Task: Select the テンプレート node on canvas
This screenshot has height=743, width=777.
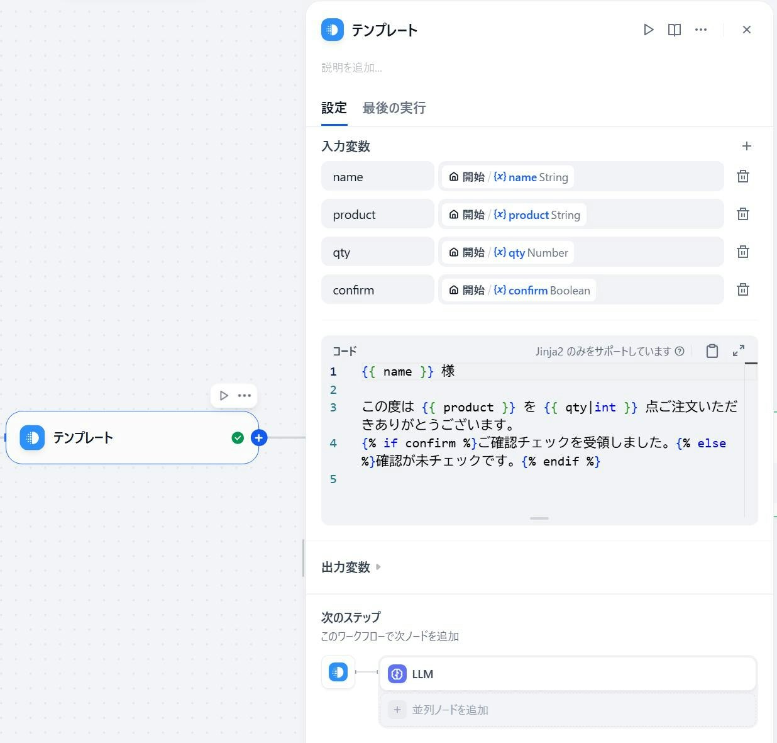Action: tap(132, 438)
